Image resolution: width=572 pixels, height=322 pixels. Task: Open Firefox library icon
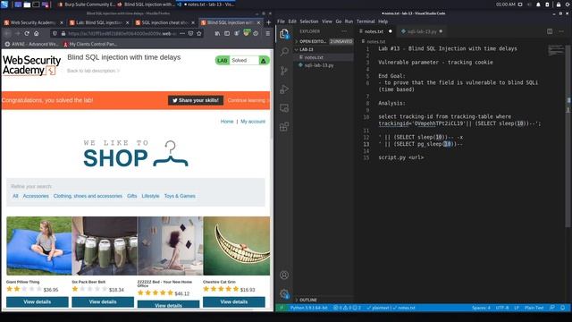[217, 33]
